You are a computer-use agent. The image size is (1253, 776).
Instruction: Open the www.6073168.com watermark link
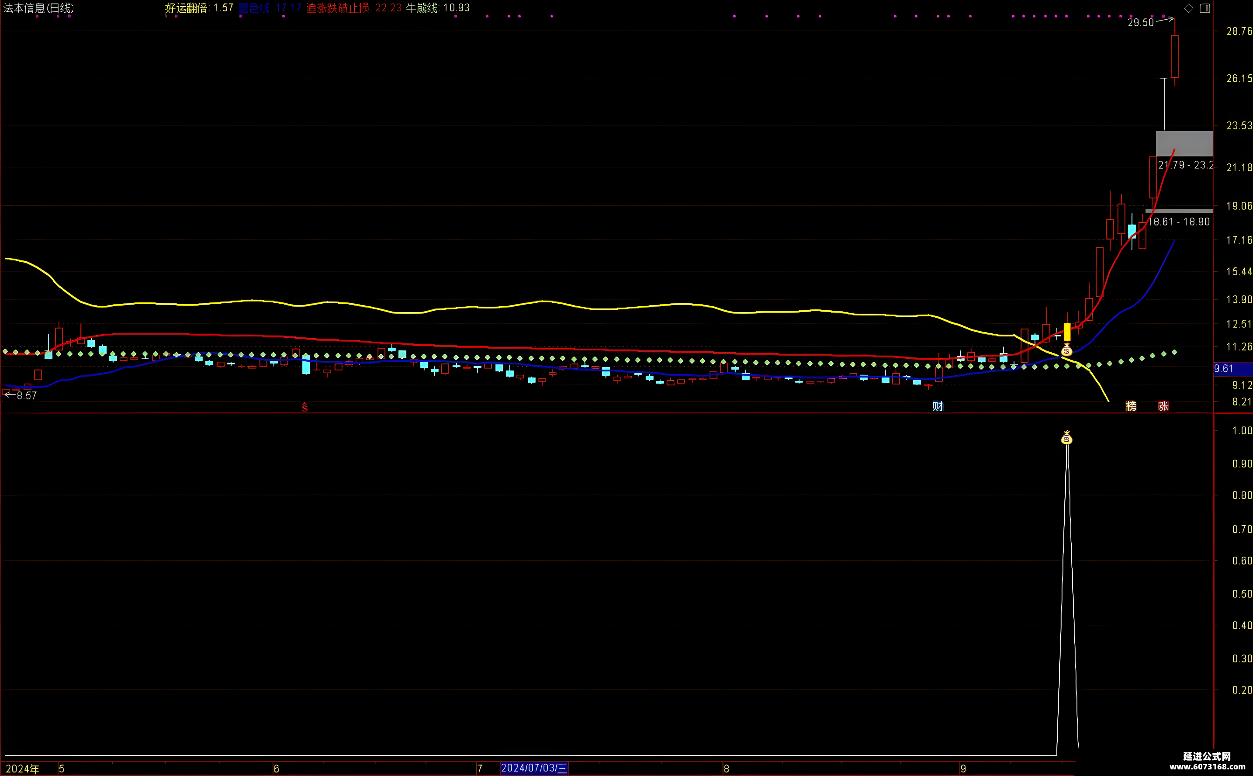pyautogui.click(x=1207, y=767)
